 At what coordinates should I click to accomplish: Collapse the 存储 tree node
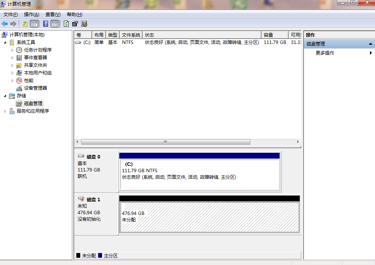coord(5,96)
